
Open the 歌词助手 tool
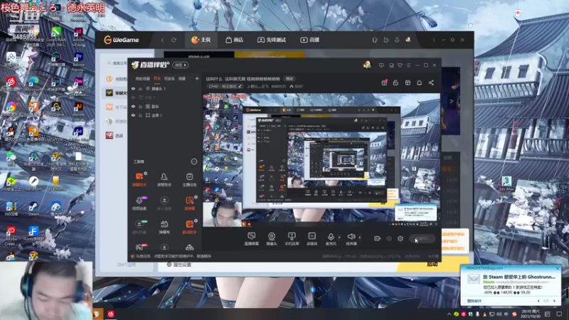point(189,227)
